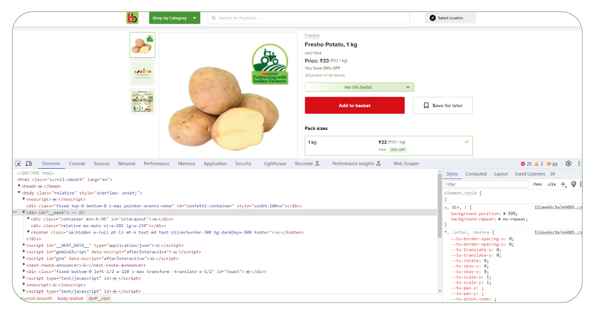Expand the ellipsis in the toast div
Image resolution: width=595 pixels, height=313 pixels.
pos(247,271)
